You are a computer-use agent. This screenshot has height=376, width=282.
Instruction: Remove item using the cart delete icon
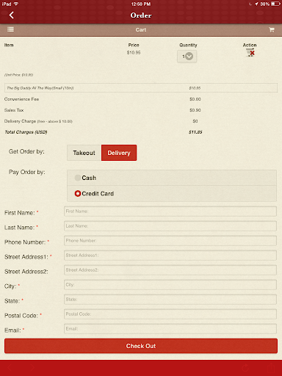[250, 52]
